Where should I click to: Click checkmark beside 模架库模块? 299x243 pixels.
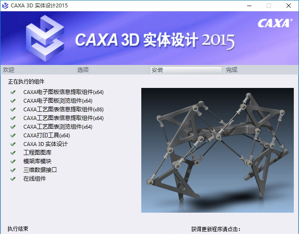[x=13, y=162]
